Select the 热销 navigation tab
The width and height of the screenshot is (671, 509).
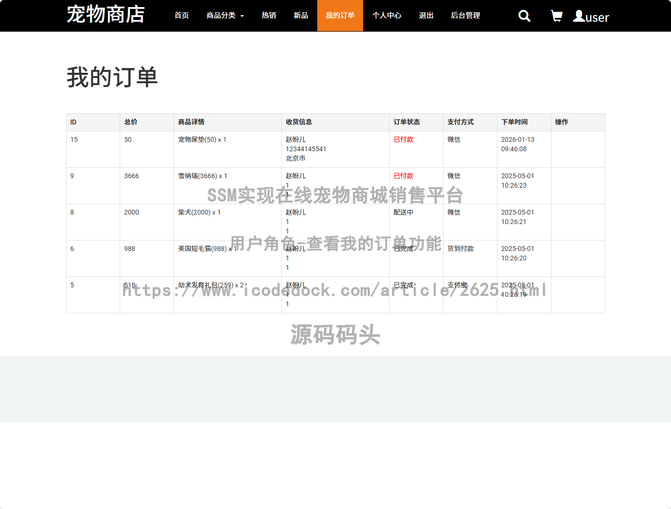click(x=269, y=15)
